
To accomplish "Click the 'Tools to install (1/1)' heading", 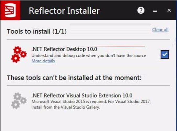I will point(37,31).
